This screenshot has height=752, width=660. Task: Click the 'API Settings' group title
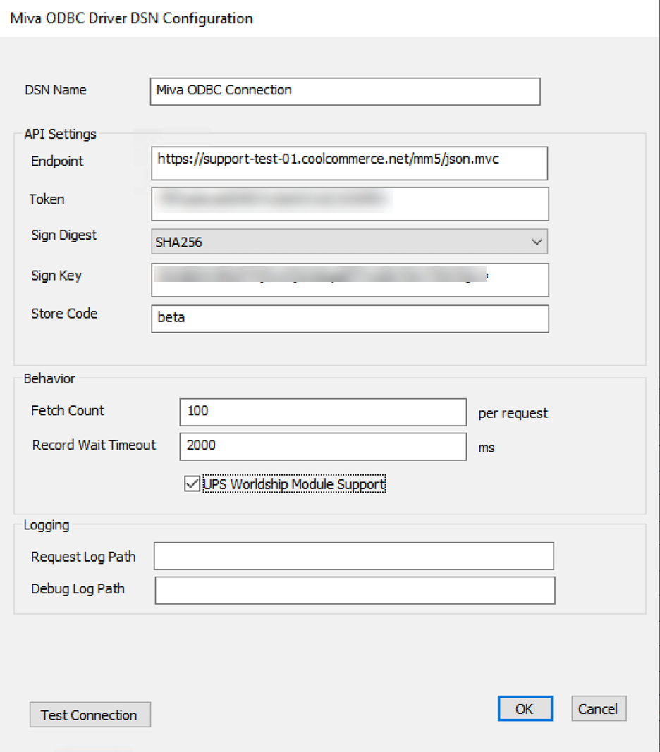61,135
